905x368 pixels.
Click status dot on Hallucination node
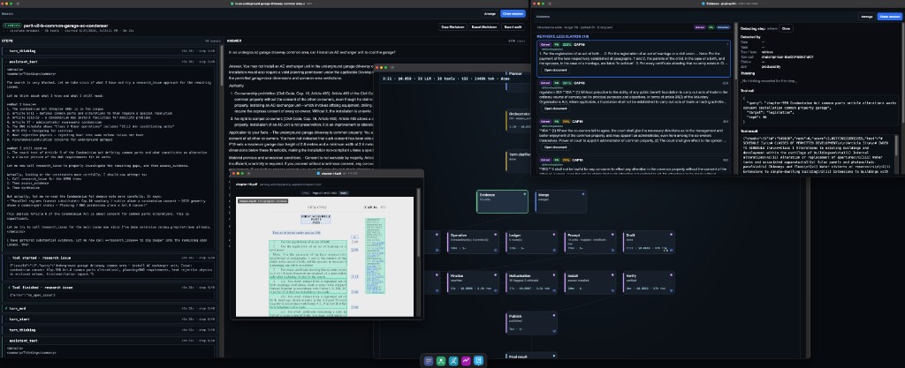click(553, 275)
